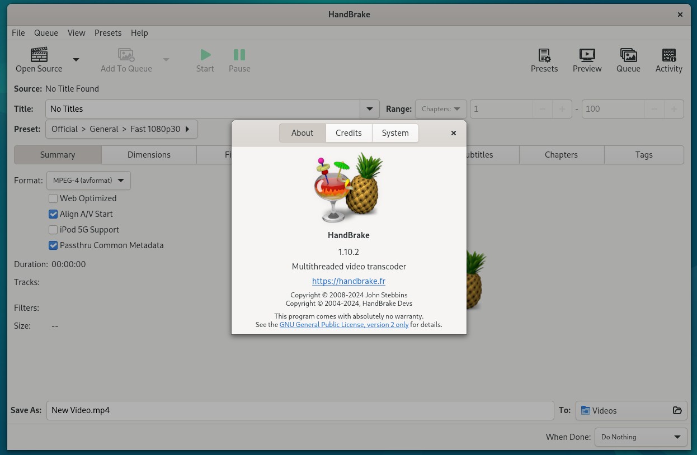697x455 pixels.
Task: Open the GNU General Public License link
Action: (x=344, y=324)
